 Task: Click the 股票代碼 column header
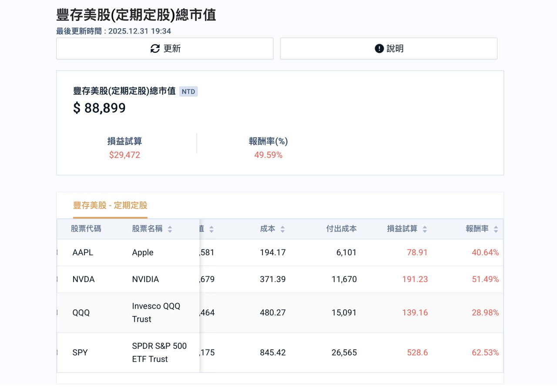(x=86, y=229)
